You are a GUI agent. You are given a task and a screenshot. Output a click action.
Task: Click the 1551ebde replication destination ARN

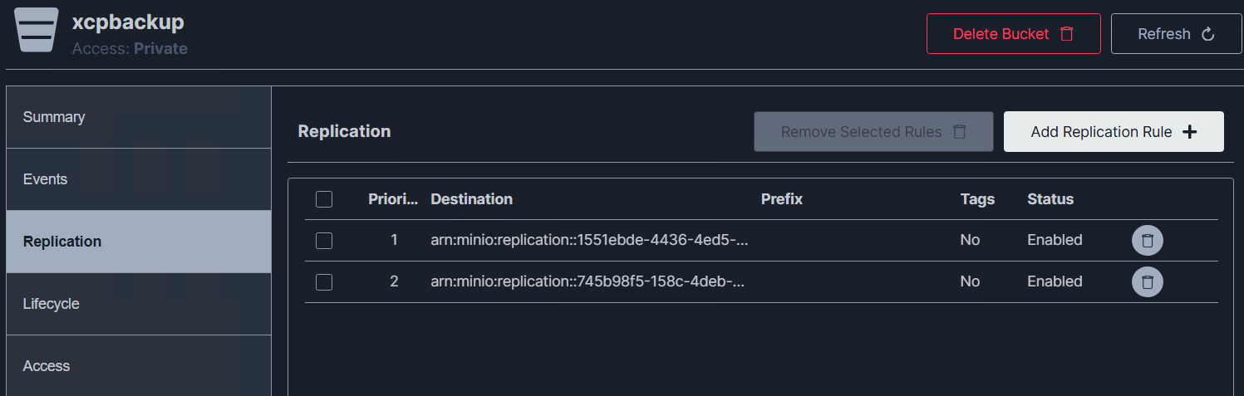click(x=589, y=241)
